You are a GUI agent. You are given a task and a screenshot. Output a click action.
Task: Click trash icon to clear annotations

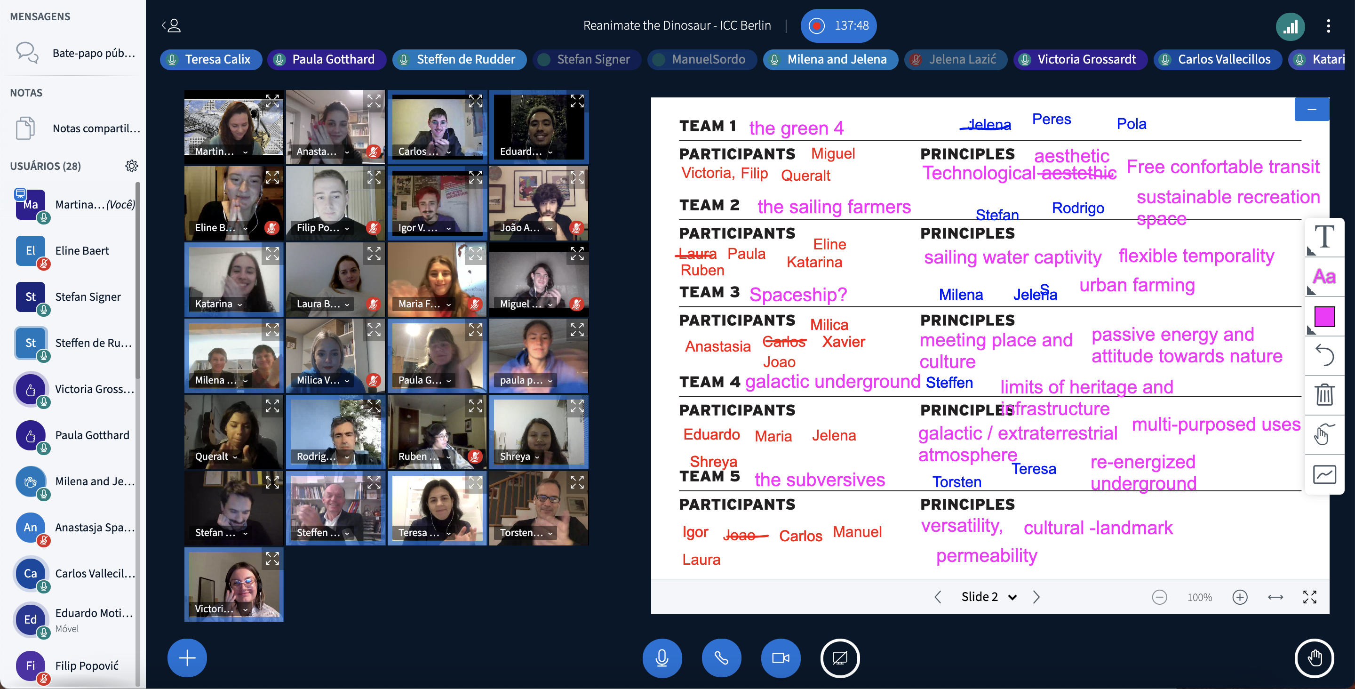point(1324,394)
